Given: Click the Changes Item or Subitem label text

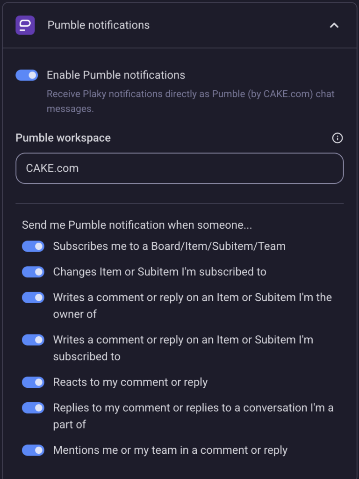Looking at the screenshot, I should click(x=159, y=272).
